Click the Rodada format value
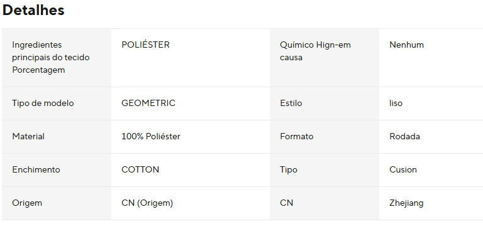The image size is (483, 229). click(404, 137)
